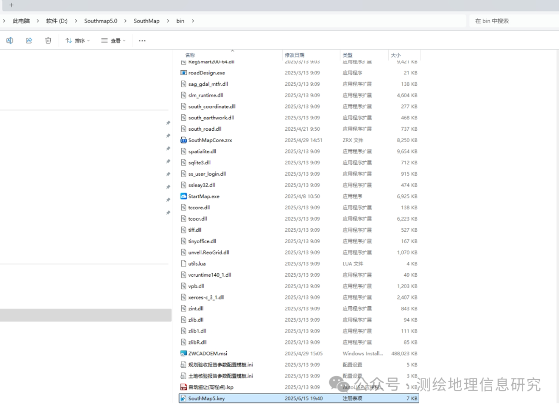The image size is (559, 407).
Task: Open the 排序 sort dropdown
Action: 77,40
